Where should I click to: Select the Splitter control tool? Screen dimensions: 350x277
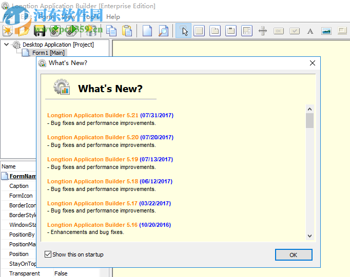(263, 31)
